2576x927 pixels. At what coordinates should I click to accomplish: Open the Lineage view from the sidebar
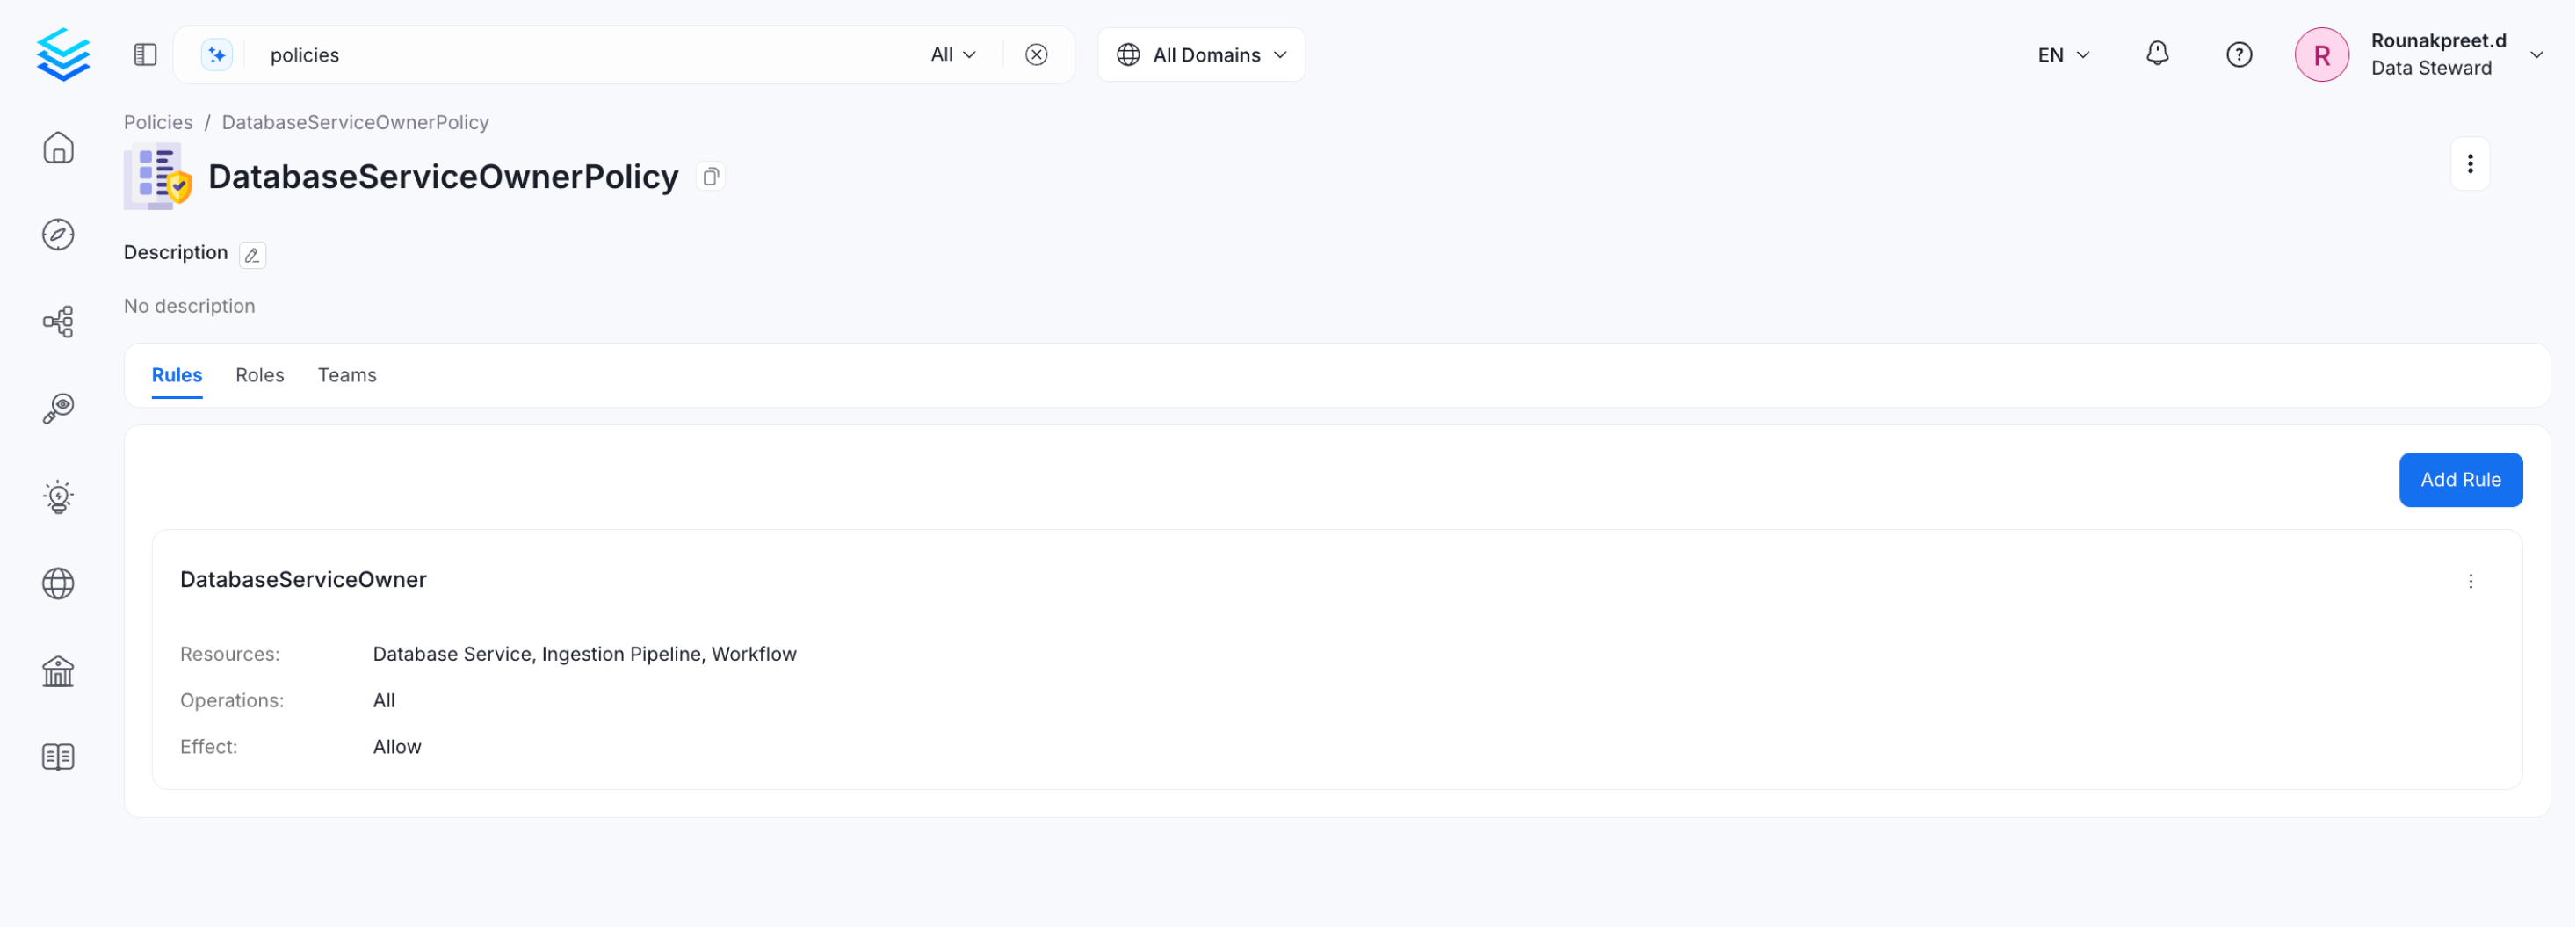pos(58,320)
